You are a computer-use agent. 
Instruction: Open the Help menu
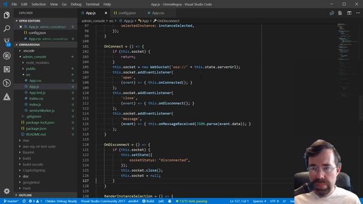click(x=107, y=4)
